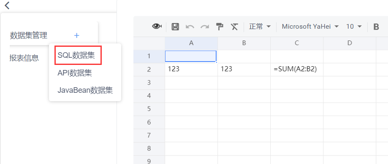Select cell C2 with the SUM formula
The width and height of the screenshot is (388, 164).
(x=297, y=70)
